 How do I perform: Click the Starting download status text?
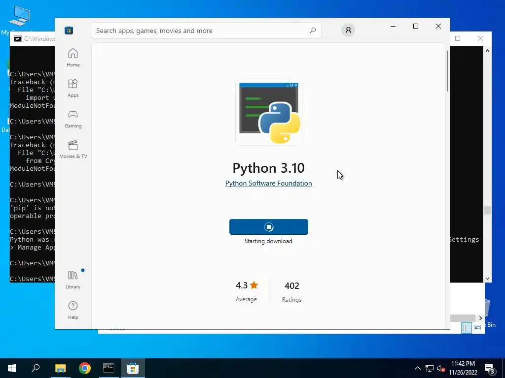tap(268, 241)
